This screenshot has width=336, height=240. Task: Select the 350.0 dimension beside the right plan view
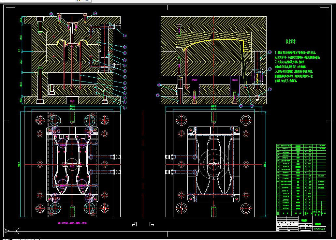265,164
